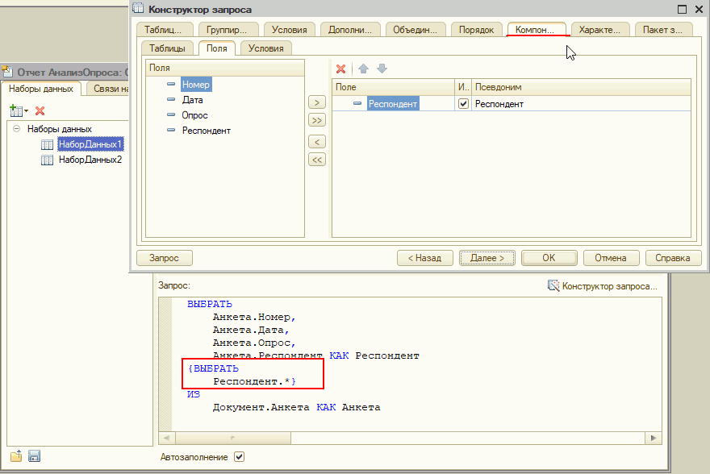Move selected field down with arrow icon

click(382, 69)
